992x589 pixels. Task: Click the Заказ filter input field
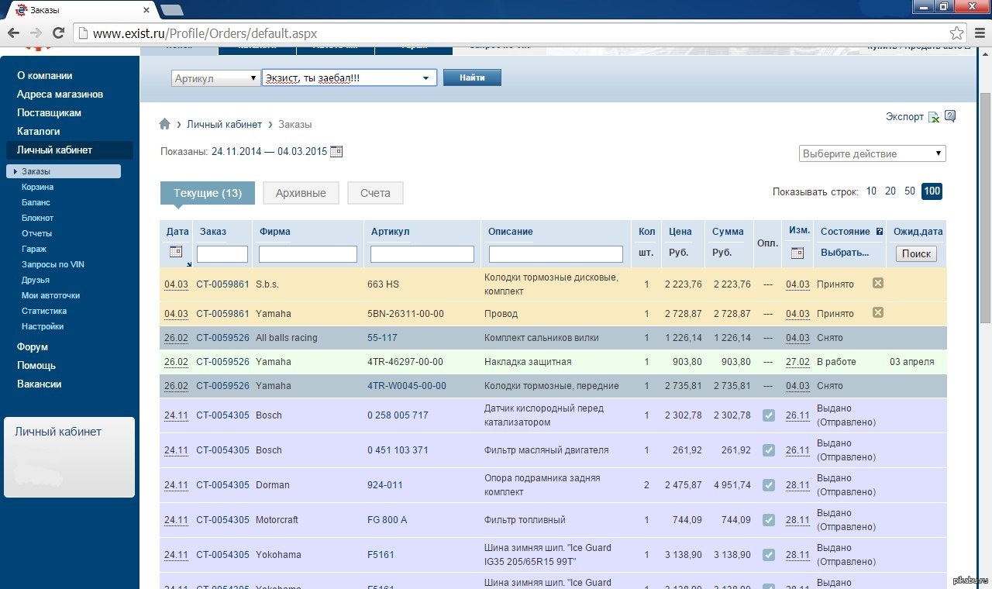click(222, 254)
